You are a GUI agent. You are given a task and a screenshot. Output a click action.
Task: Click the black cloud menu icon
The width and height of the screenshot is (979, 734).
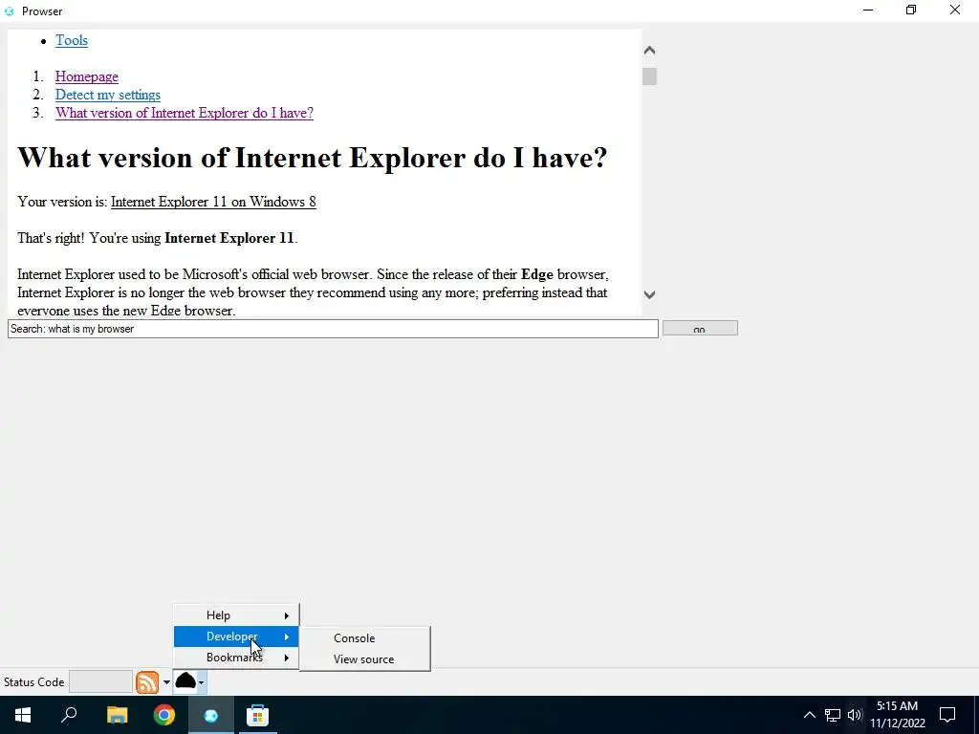coord(185,681)
